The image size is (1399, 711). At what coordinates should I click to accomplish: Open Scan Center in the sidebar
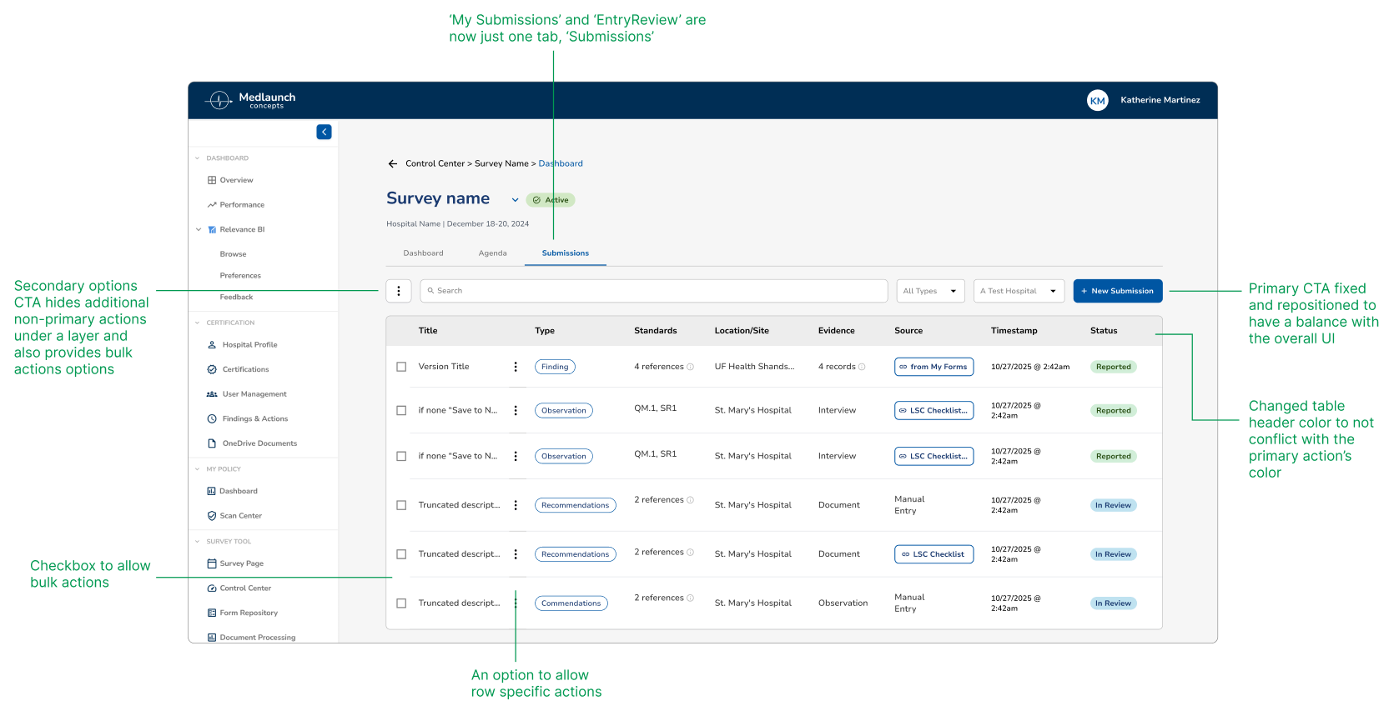pyautogui.click(x=234, y=516)
